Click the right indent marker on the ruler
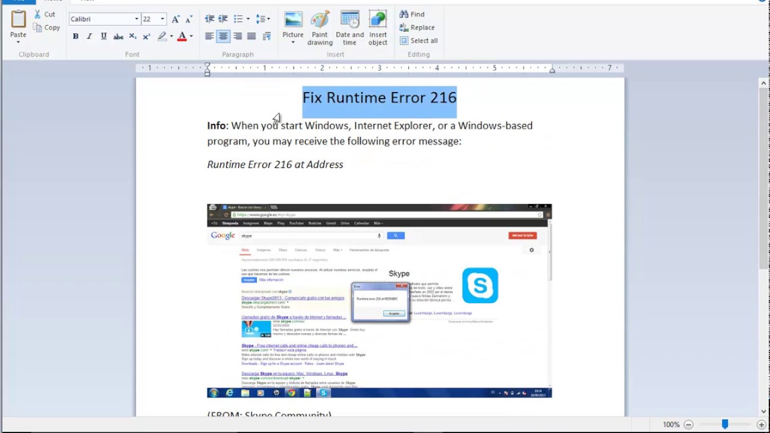This screenshot has height=433, width=770. click(552, 70)
